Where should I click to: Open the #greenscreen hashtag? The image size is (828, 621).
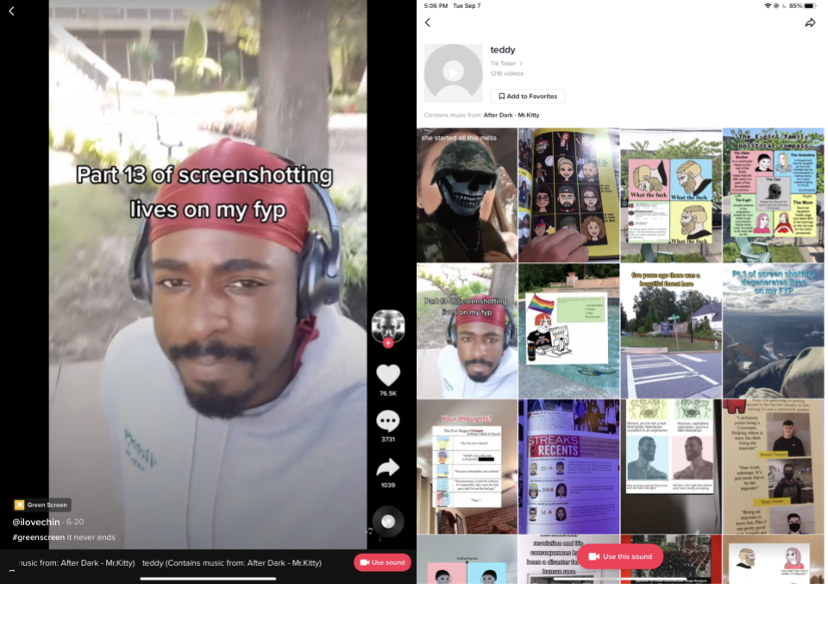(x=38, y=536)
